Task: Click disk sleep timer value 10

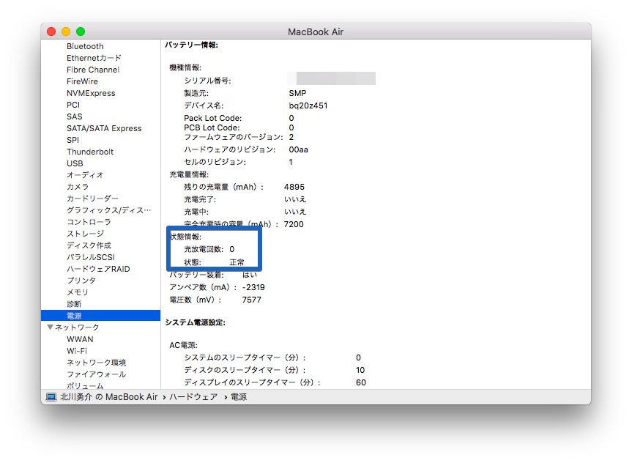Action: [x=360, y=370]
